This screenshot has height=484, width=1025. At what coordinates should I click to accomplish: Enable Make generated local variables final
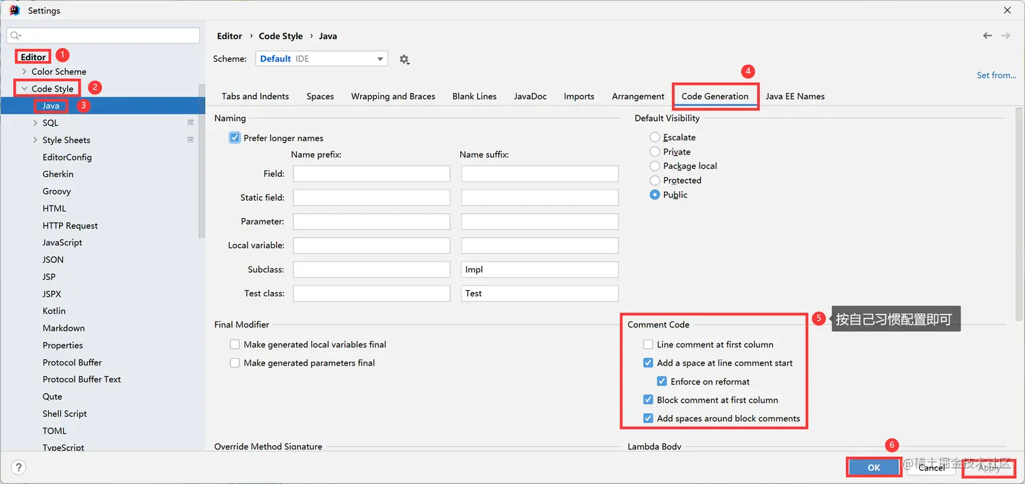[235, 344]
